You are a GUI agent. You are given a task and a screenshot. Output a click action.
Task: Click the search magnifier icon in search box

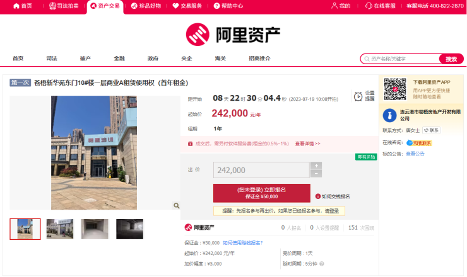tap(367, 59)
